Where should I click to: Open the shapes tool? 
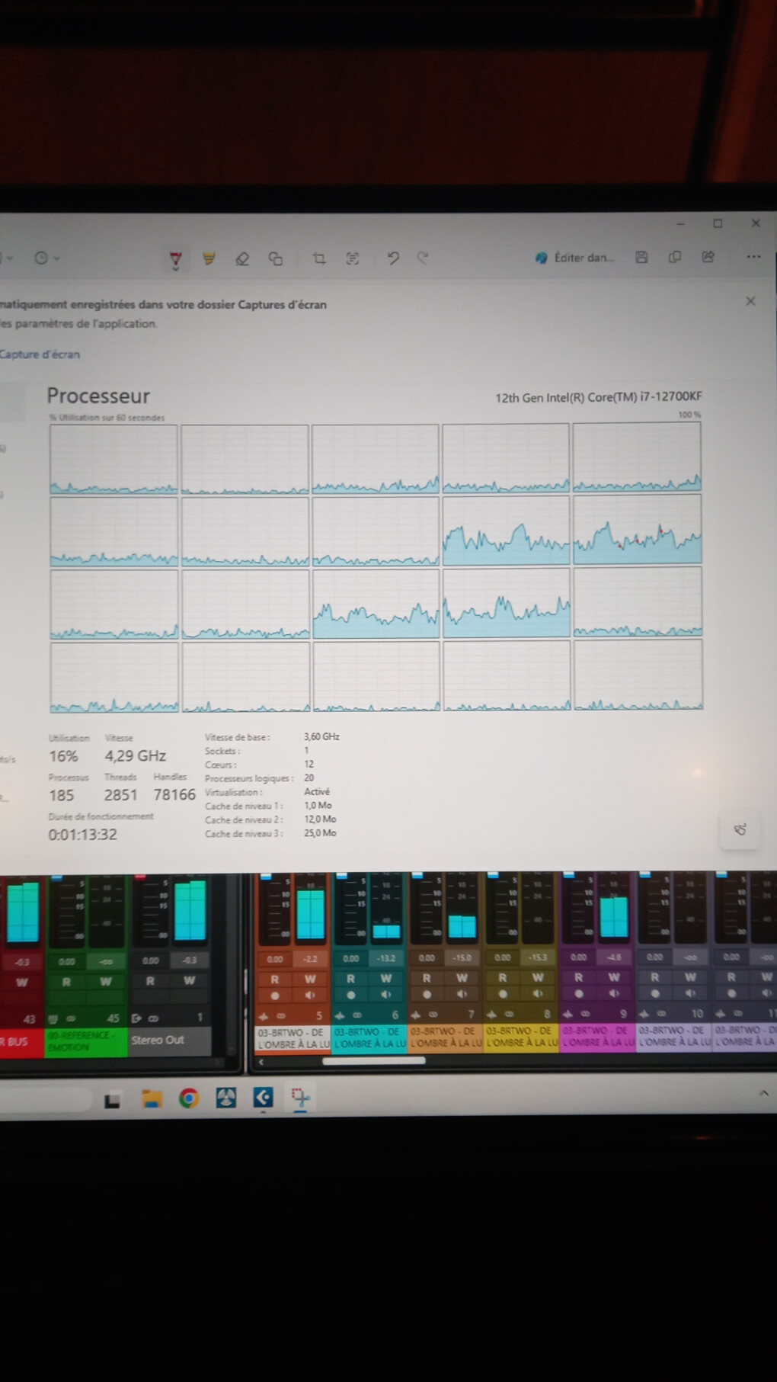[276, 258]
